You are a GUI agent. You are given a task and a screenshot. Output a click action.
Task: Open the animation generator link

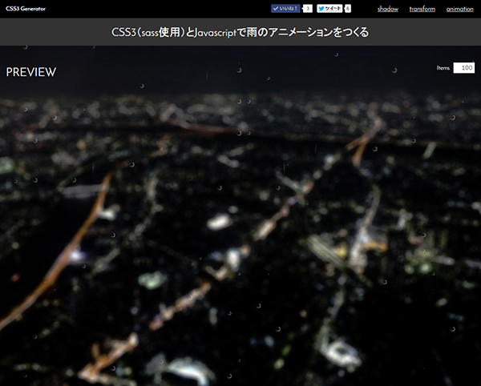[459, 9]
